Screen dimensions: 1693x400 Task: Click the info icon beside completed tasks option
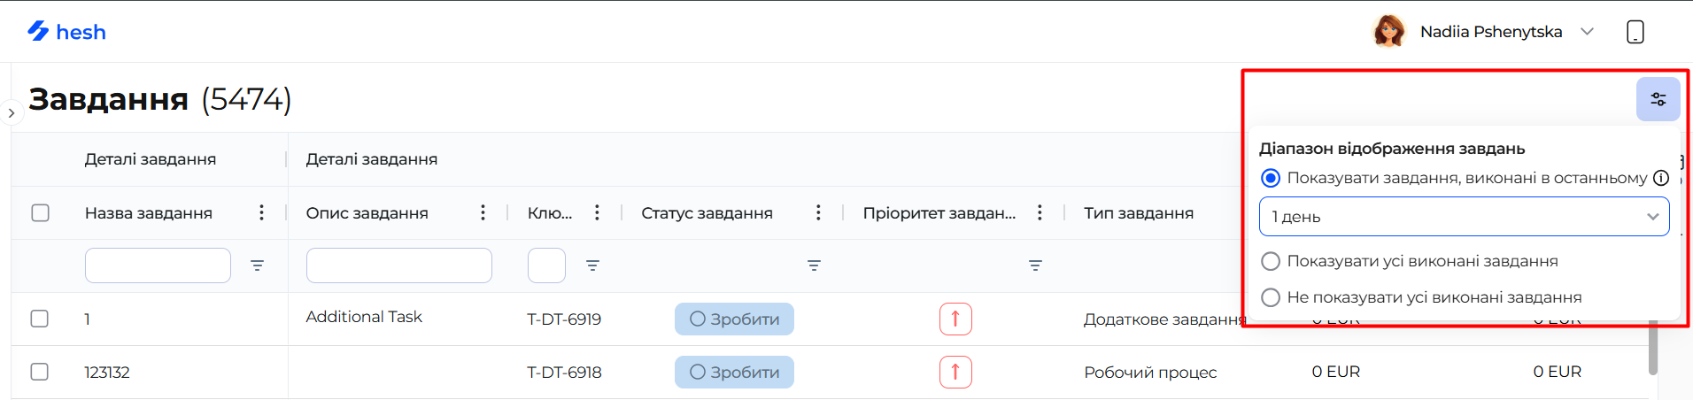pos(1661,178)
